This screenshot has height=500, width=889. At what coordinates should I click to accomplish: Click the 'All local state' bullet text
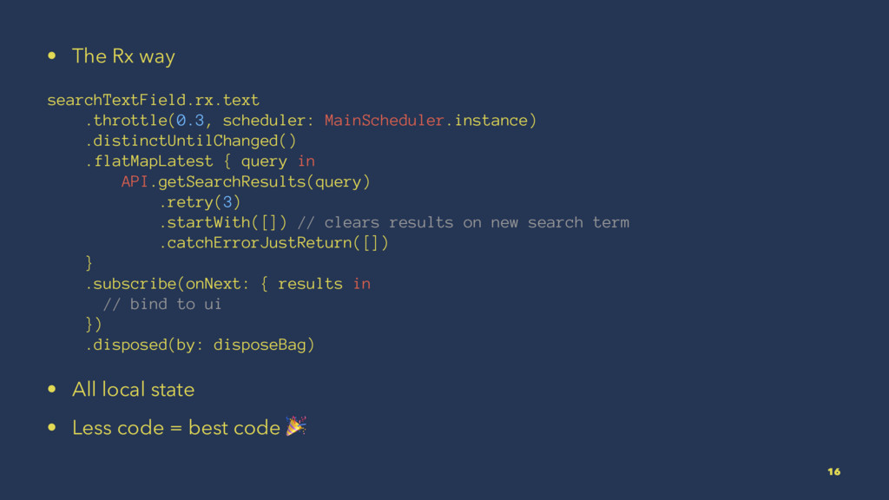[133, 390]
